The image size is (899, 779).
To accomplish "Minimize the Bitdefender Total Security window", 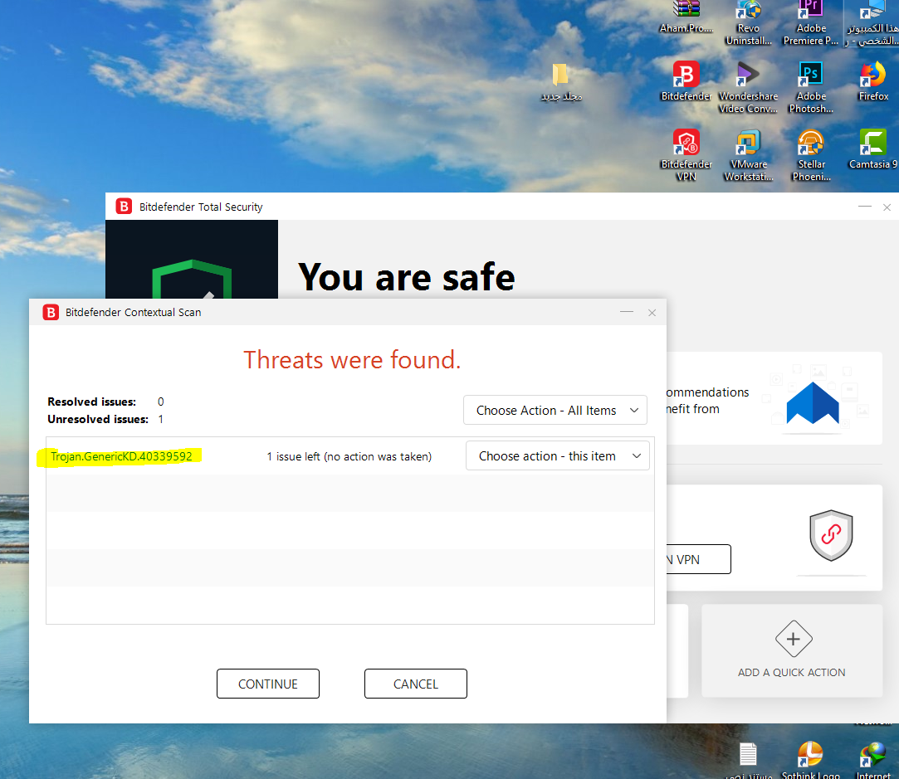I will tap(865, 207).
